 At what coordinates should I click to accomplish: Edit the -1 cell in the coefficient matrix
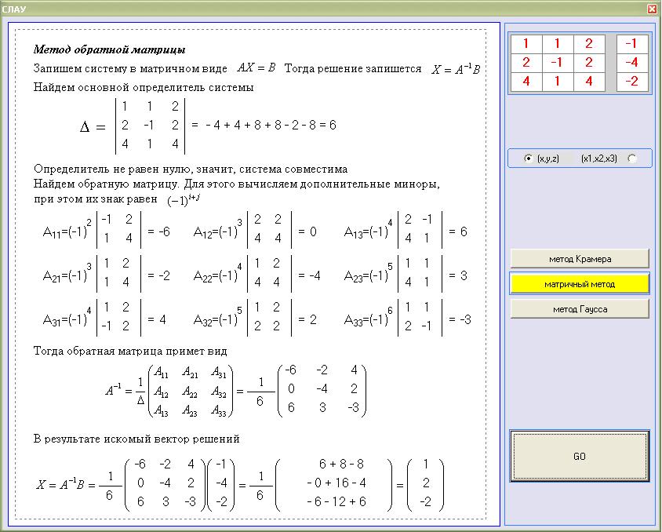point(557,63)
